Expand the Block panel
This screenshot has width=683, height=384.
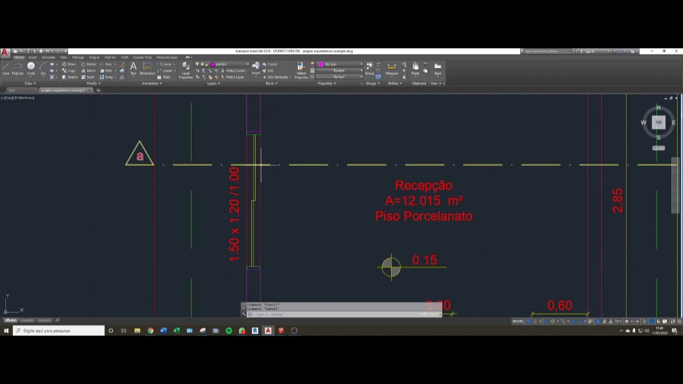tap(271, 83)
